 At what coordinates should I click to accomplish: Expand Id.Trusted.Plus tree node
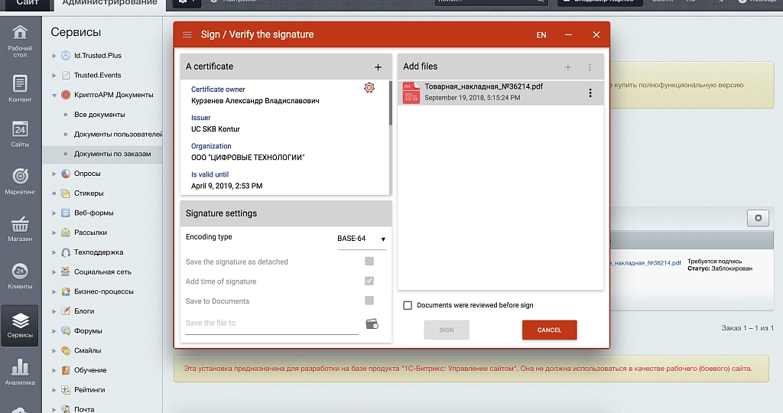pos(54,56)
